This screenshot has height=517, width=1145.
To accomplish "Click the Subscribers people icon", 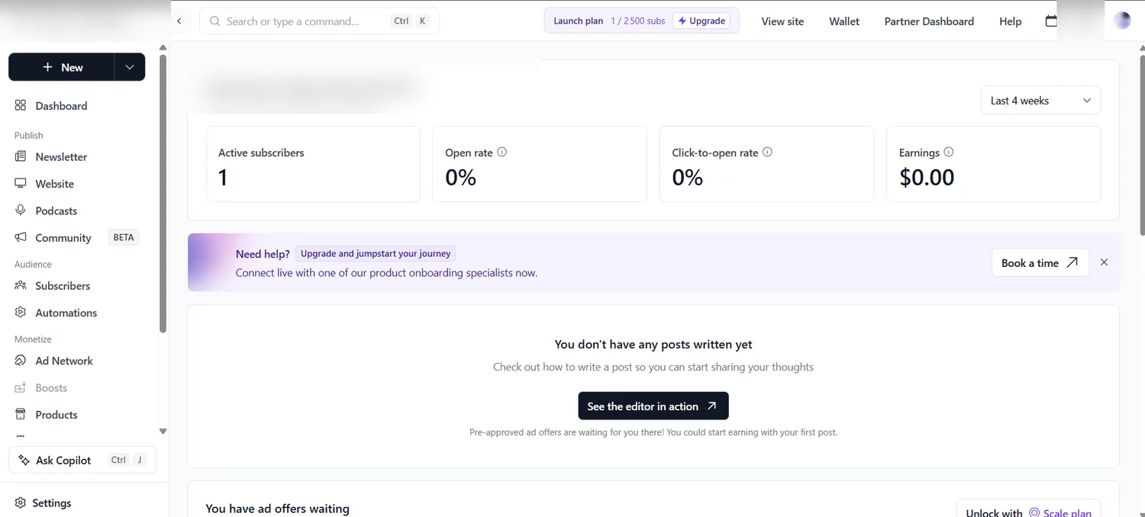I will (21, 285).
